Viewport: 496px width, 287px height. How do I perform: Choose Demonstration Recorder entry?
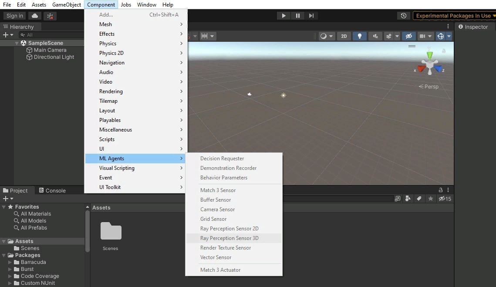point(234,168)
